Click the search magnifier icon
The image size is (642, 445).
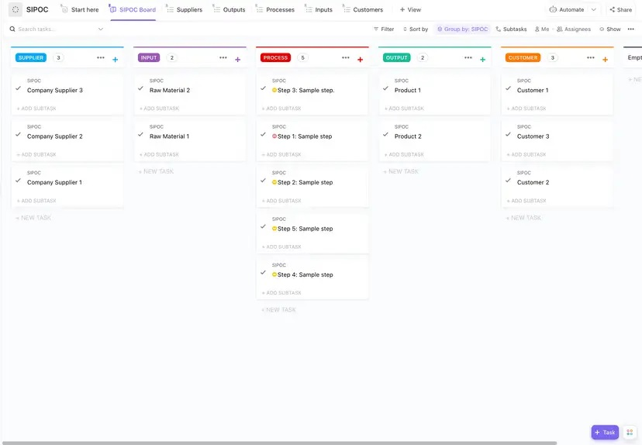coord(12,29)
